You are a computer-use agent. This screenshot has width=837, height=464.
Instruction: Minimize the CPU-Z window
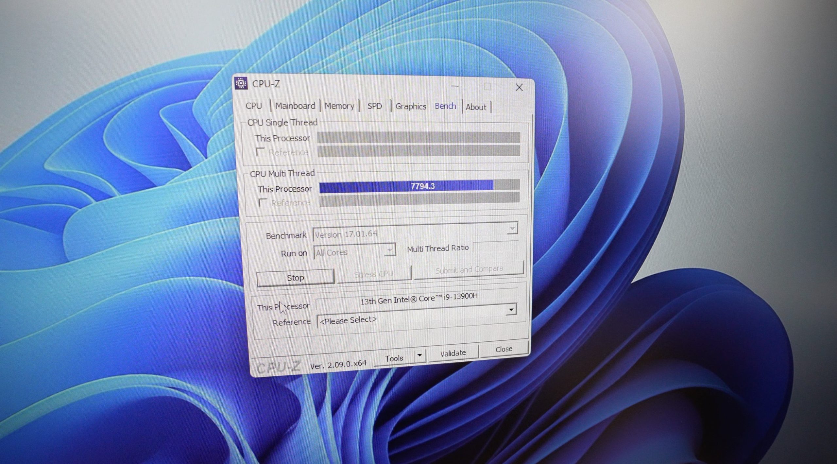click(455, 86)
